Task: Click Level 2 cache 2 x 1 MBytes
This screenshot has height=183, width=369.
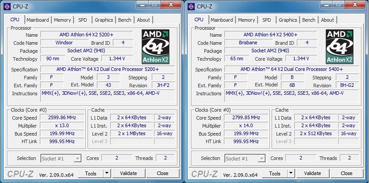Action: [x=132, y=133]
